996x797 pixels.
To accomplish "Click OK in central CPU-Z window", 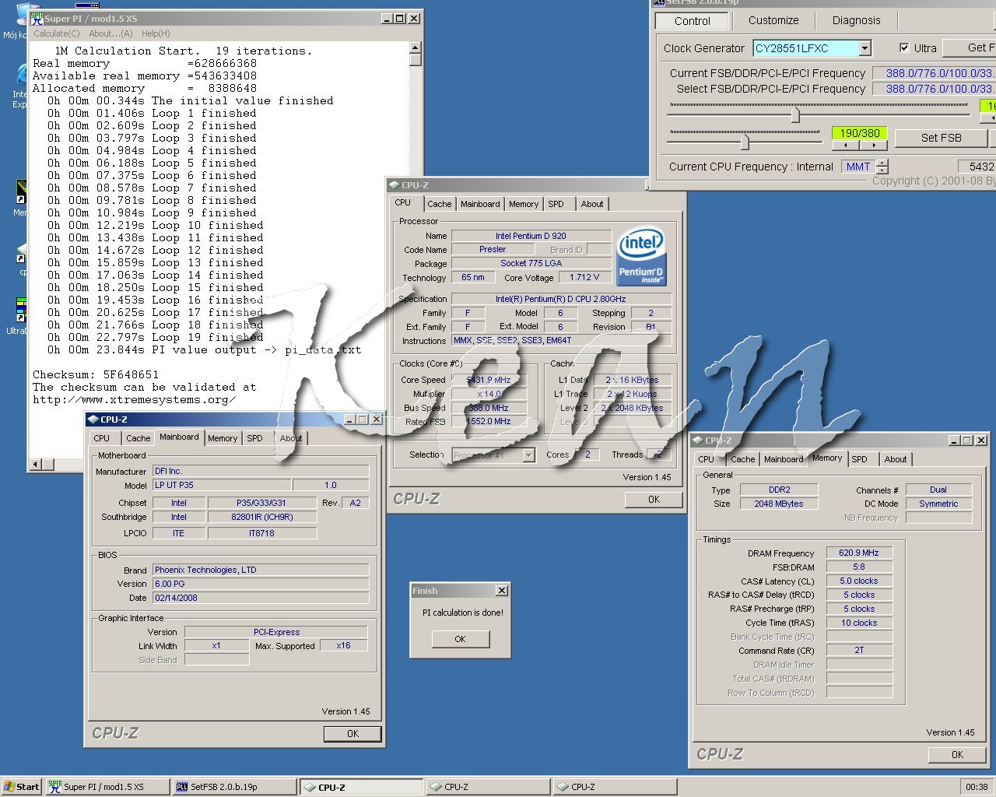I will click(x=654, y=500).
